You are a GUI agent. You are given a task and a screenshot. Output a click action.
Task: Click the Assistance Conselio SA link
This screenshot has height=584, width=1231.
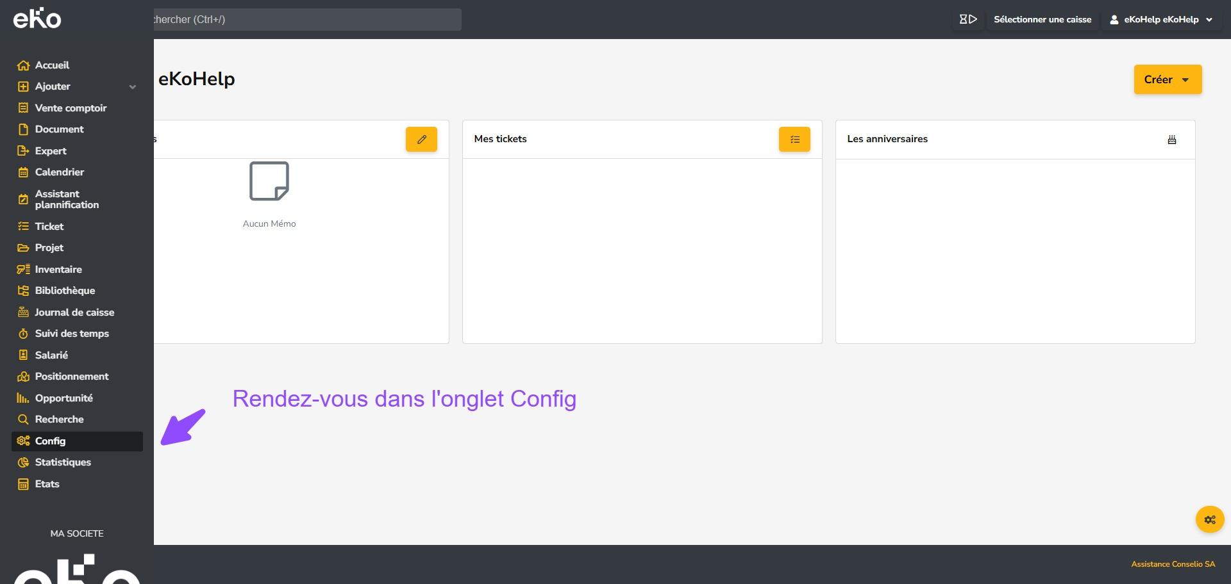pyautogui.click(x=1173, y=564)
